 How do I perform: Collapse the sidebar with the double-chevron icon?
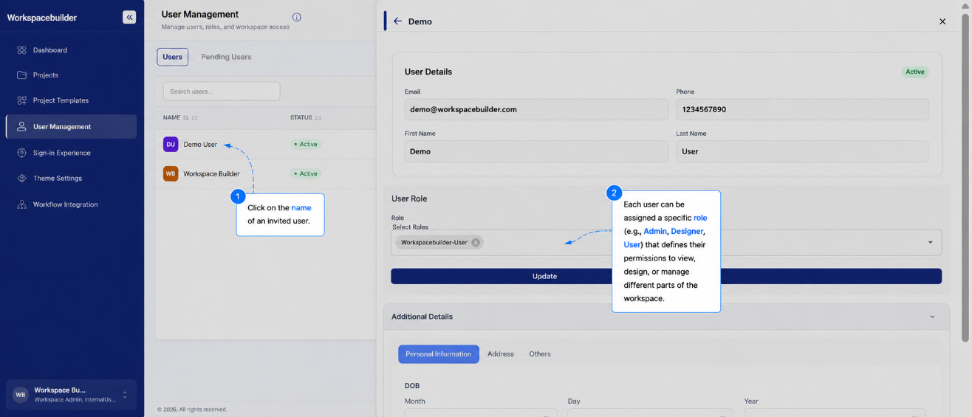(129, 17)
